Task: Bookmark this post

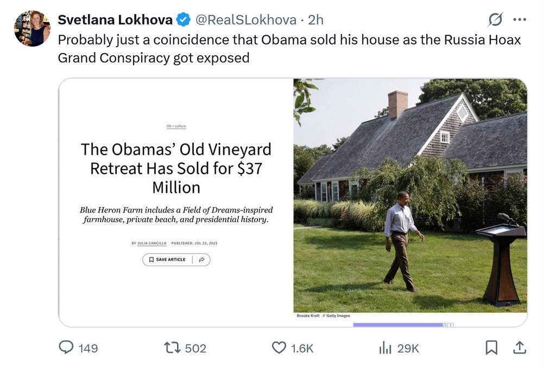Action: (491, 347)
